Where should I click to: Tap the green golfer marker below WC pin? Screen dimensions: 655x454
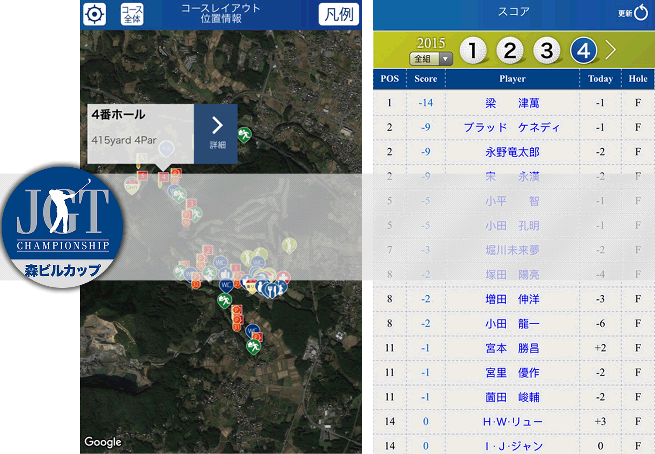224,300
